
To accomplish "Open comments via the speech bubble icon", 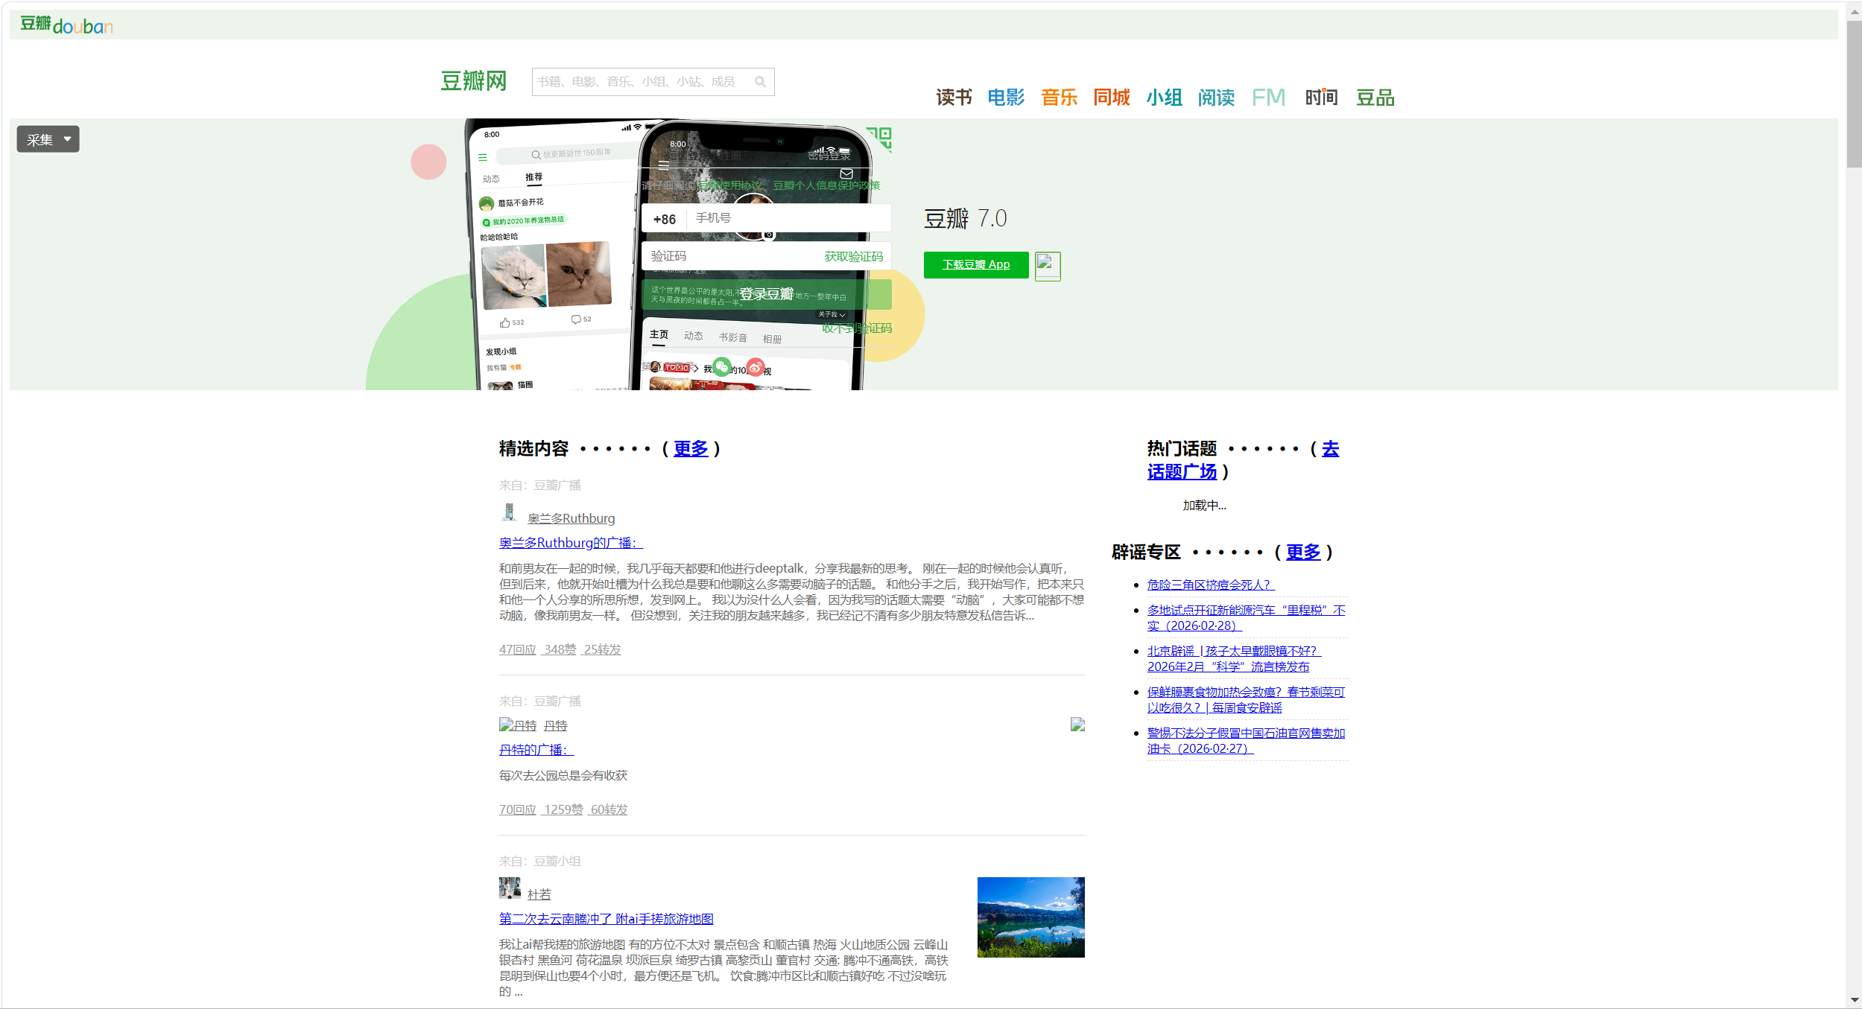I will 577,319.
